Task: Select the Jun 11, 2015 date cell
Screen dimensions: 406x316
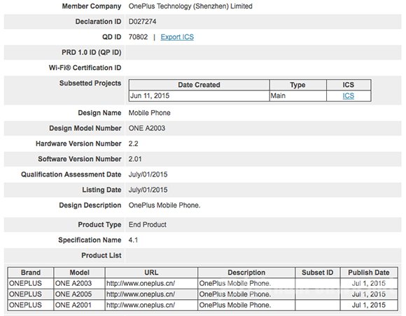Action: coord(199,96)
